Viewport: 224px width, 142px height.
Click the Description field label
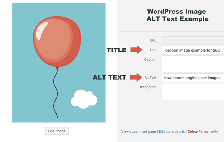click(x=147, y=87)
